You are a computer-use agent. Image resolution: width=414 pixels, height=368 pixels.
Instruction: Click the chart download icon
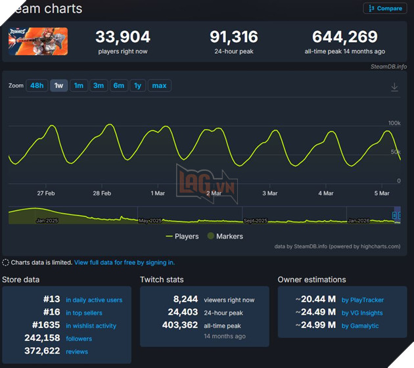click(394, 87)
